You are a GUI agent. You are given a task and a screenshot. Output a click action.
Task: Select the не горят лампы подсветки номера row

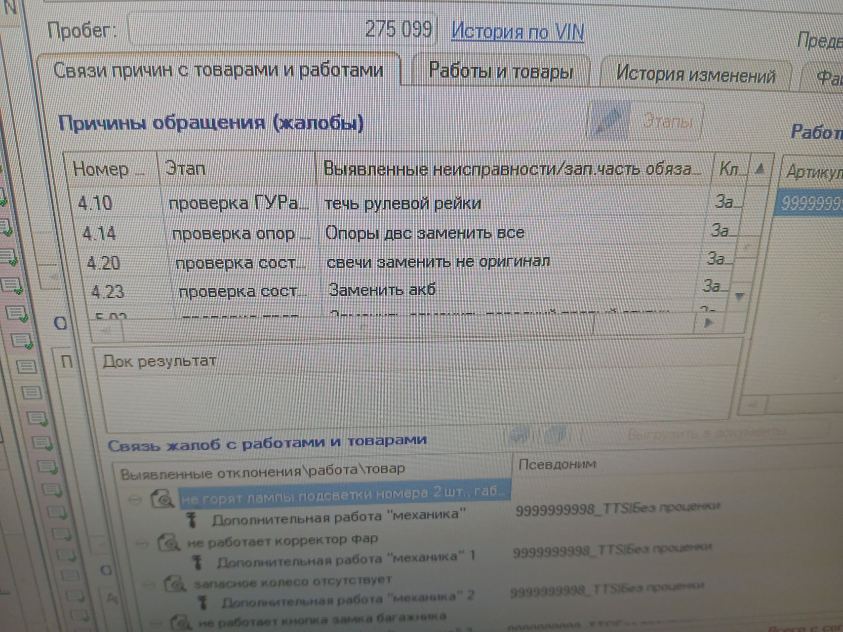[x=344, y=495]
